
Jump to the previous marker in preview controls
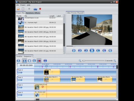click(80, 50)
